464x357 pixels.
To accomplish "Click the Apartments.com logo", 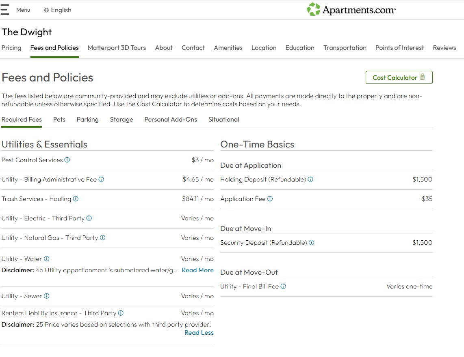I will [x=351, y=10].
